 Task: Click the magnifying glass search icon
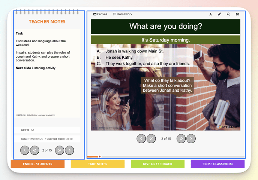[228, 14]
